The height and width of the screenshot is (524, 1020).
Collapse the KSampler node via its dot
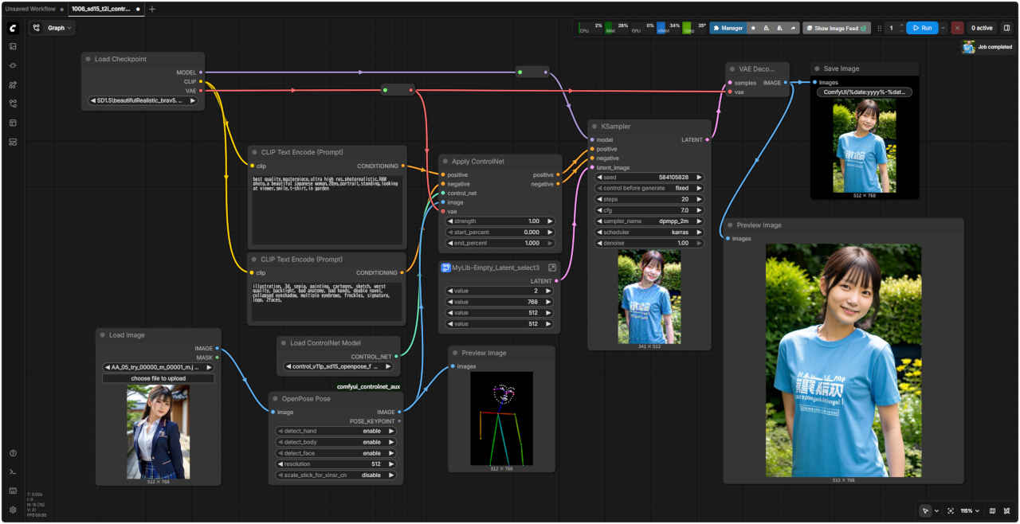(x=595, y=126)
